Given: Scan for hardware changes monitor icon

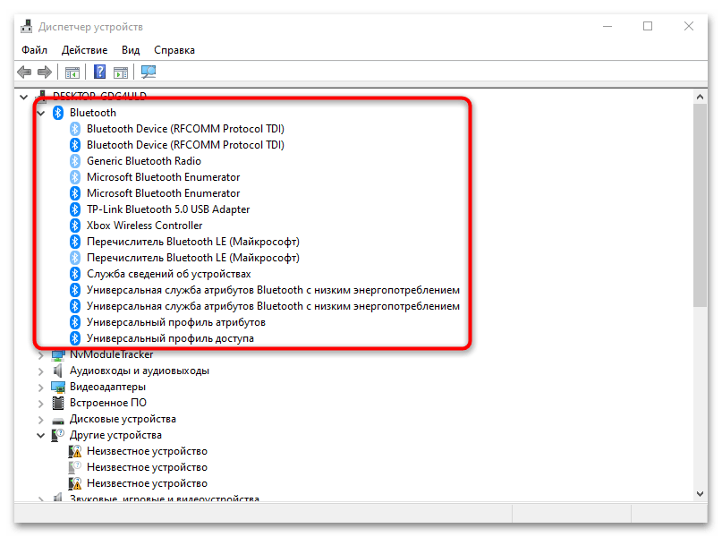Looking at the screenshot, I should [x=149, y=72].
